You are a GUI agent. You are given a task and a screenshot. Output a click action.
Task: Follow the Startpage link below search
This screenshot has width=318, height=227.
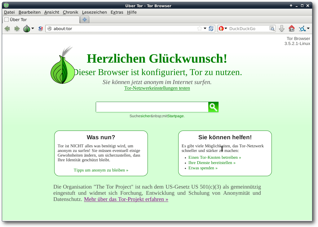click(175, 116)
